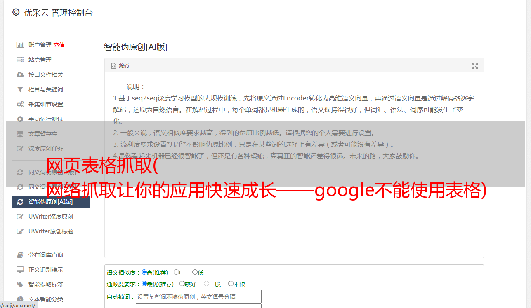This screenshot has height=308, width=531.
Task: Select 最优(推荐) for 通顺度要求
Action: 144,284
